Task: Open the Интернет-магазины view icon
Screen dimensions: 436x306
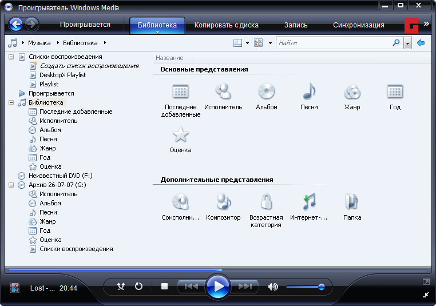Action: [x=309, y=201]
